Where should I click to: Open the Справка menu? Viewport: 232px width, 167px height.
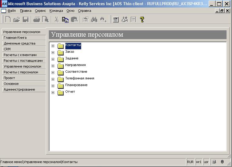[x=85, y=11]
